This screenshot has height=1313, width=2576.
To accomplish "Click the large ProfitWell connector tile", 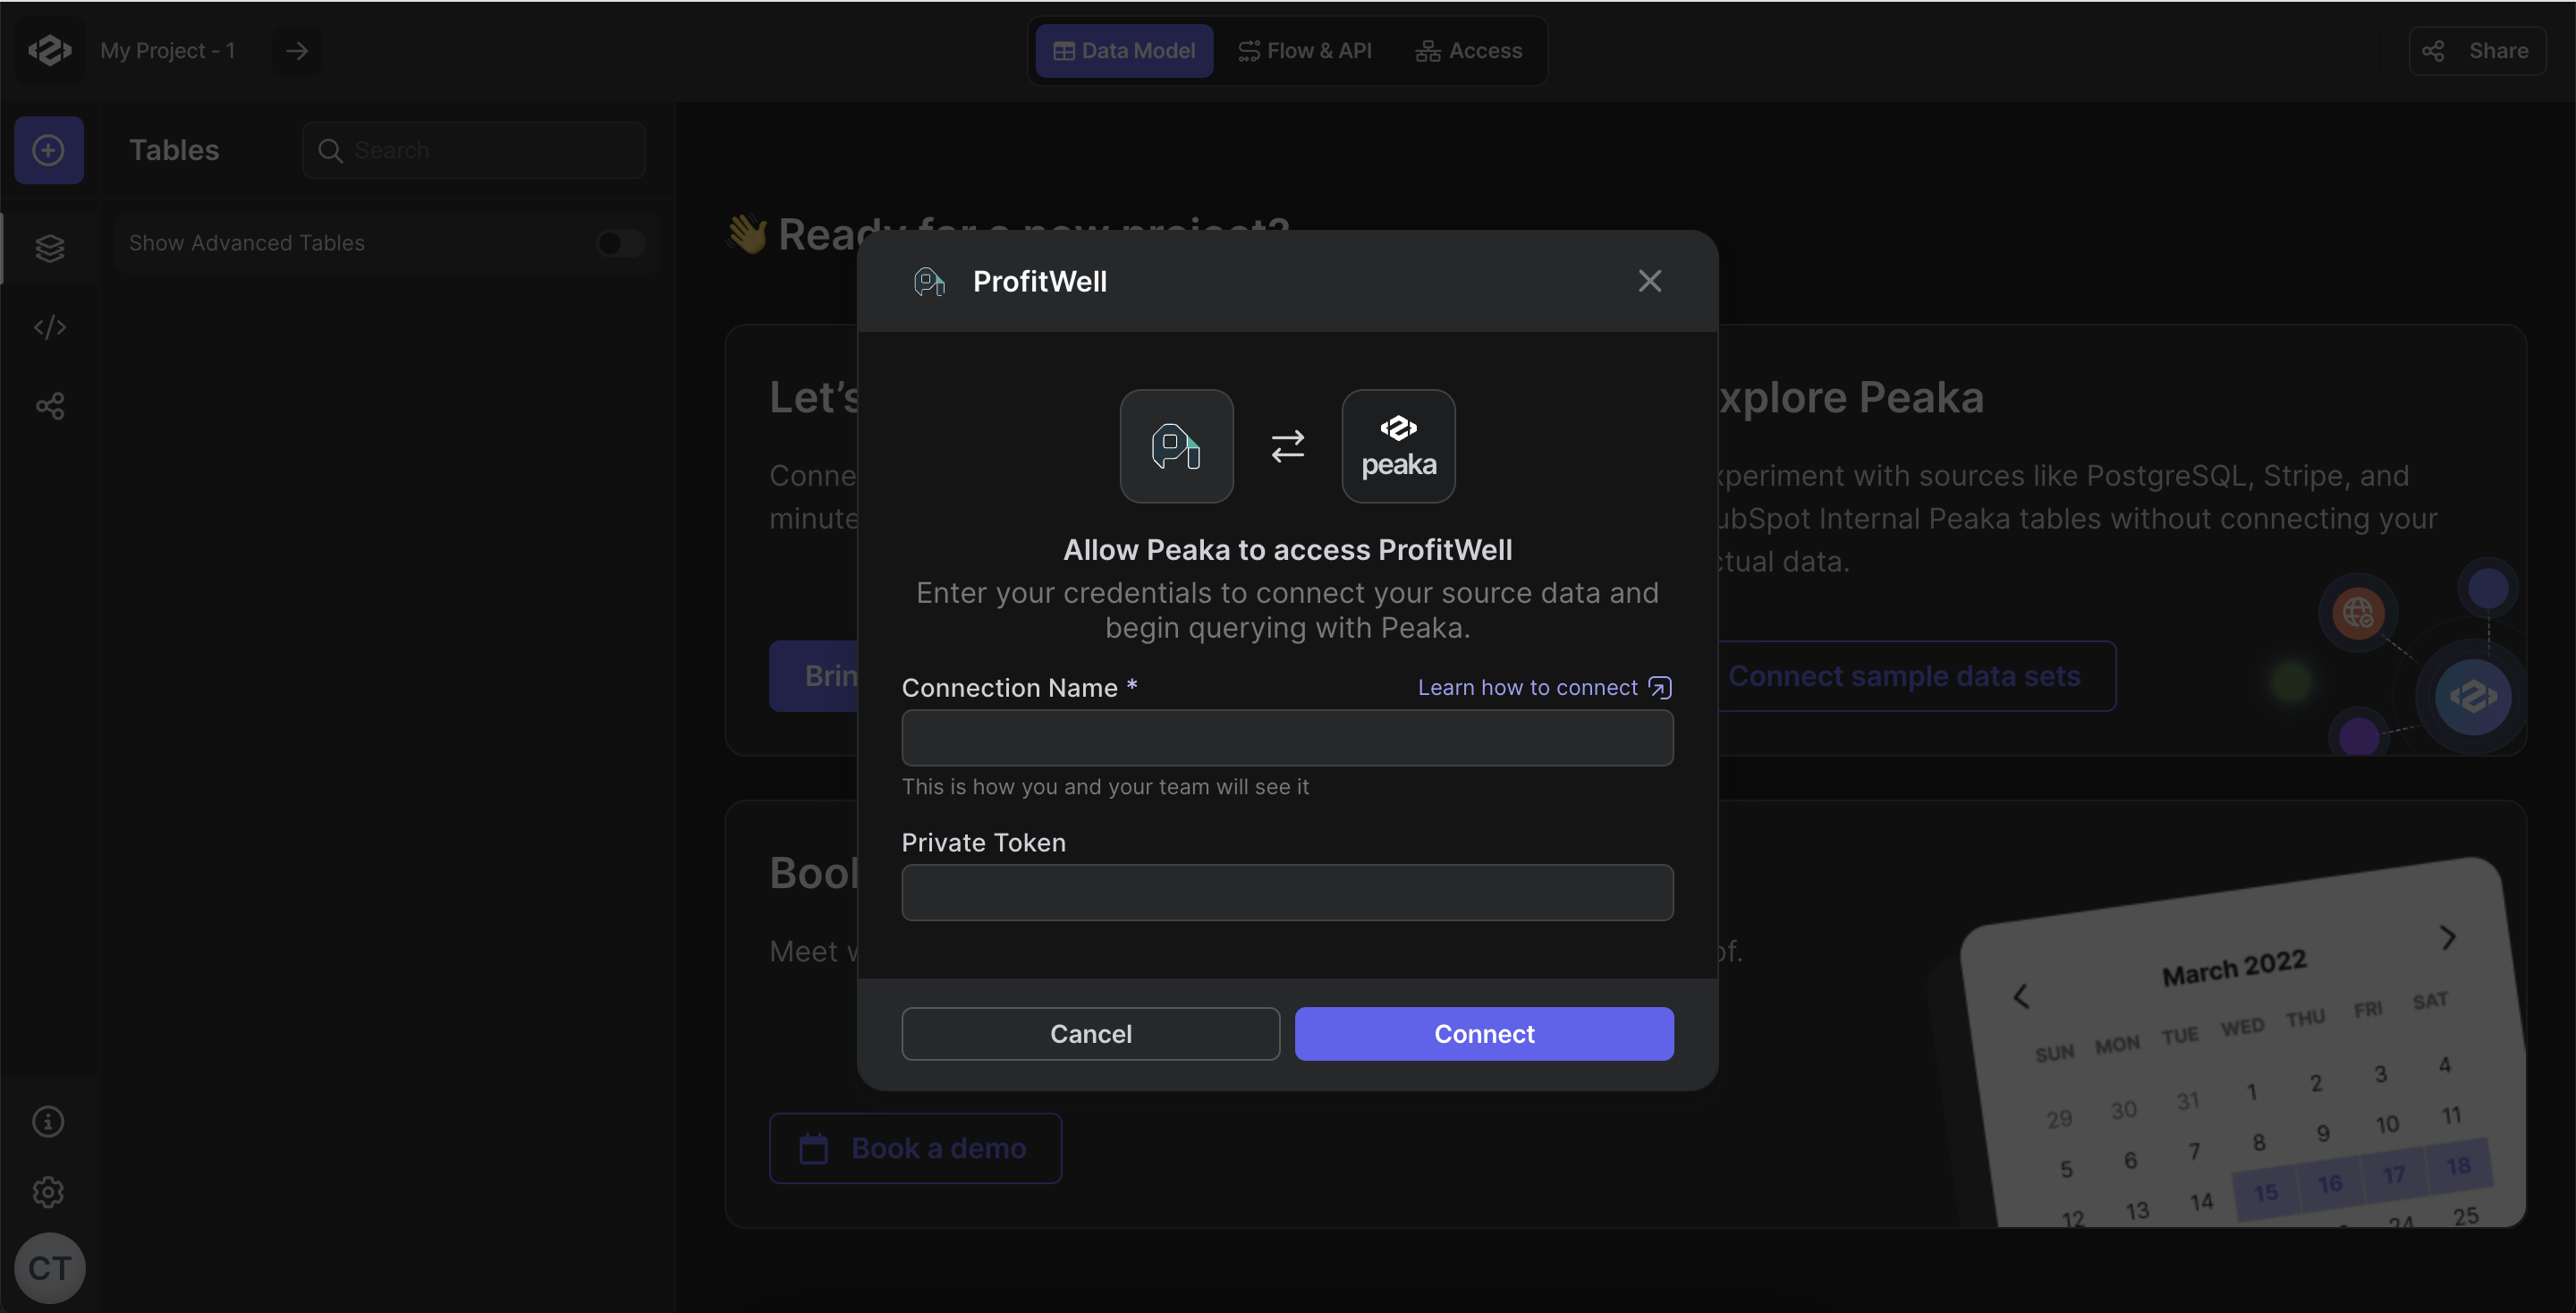I will point(1176,446).
